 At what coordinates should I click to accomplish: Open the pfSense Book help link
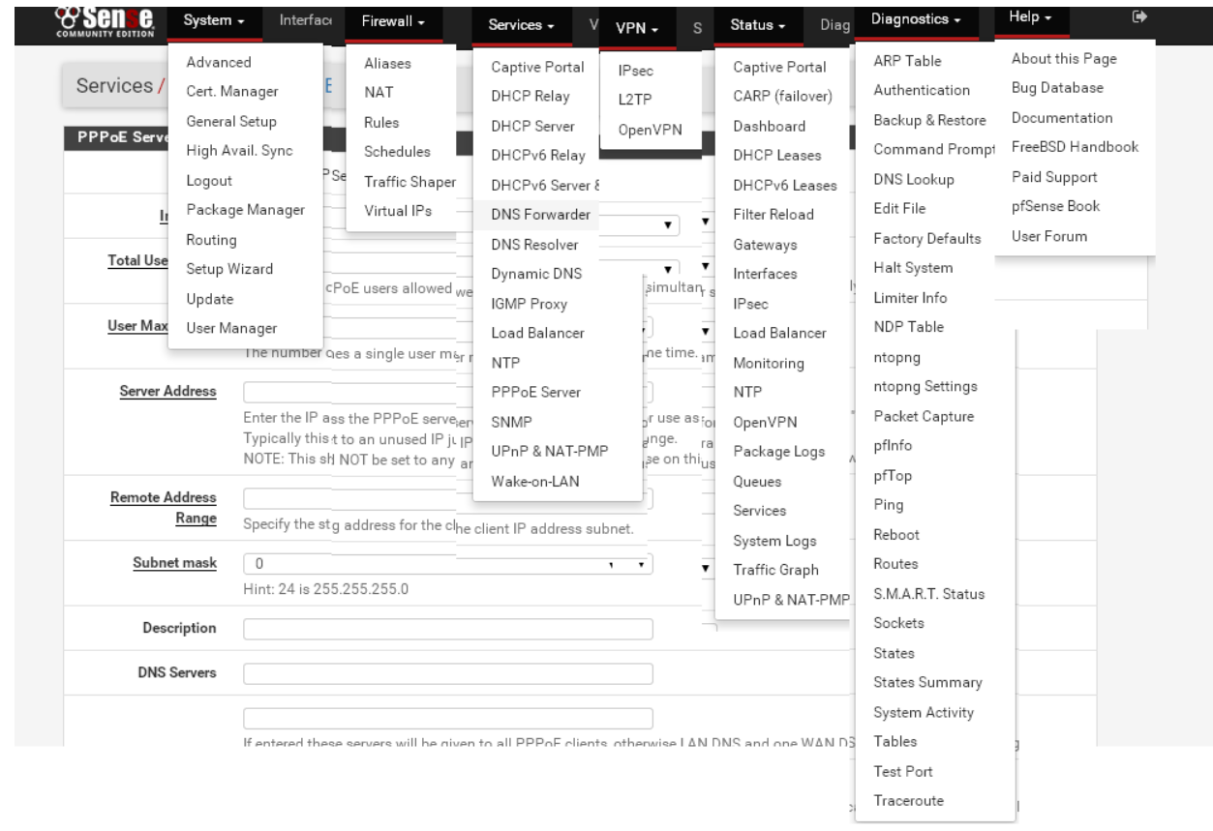(1055, 206)
